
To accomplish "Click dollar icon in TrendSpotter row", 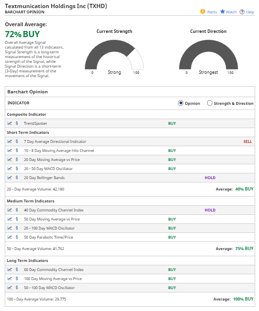I will coord(17,123).
